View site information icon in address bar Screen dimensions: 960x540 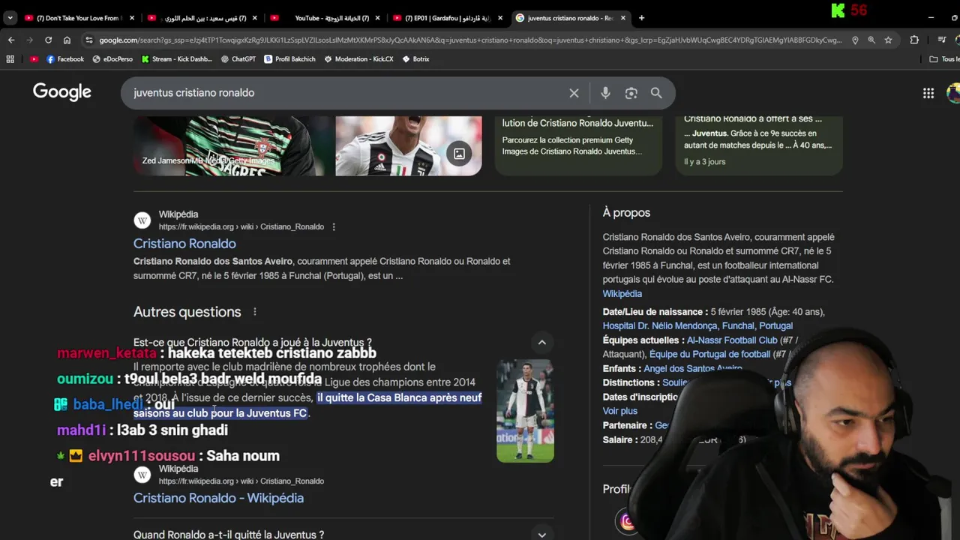(x=89, y=40)
